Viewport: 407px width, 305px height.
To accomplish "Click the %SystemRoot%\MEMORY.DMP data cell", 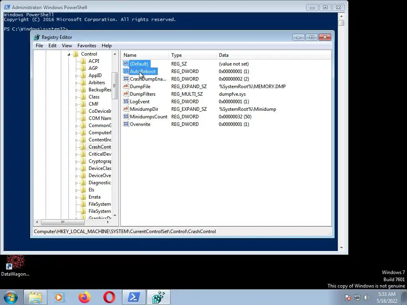I will (252, 86).
